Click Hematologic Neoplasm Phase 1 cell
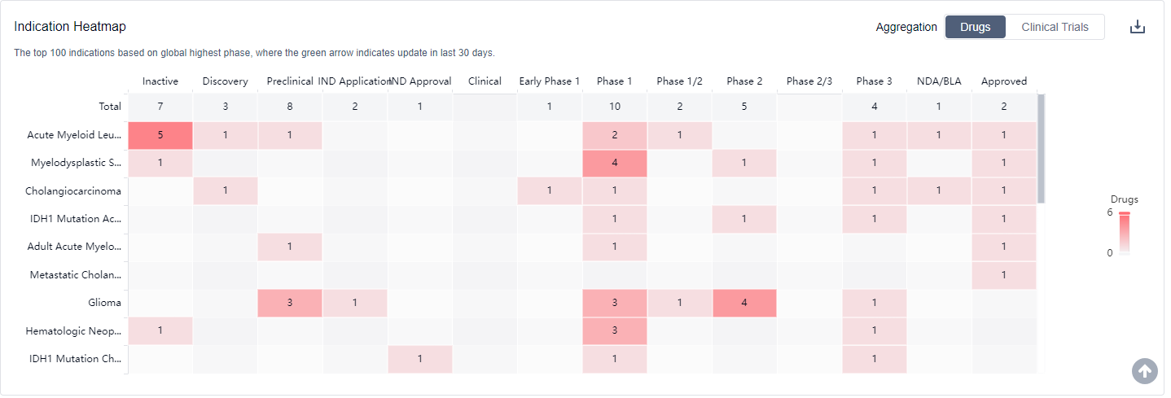1171x398 pixels. [x=615, y=330]
